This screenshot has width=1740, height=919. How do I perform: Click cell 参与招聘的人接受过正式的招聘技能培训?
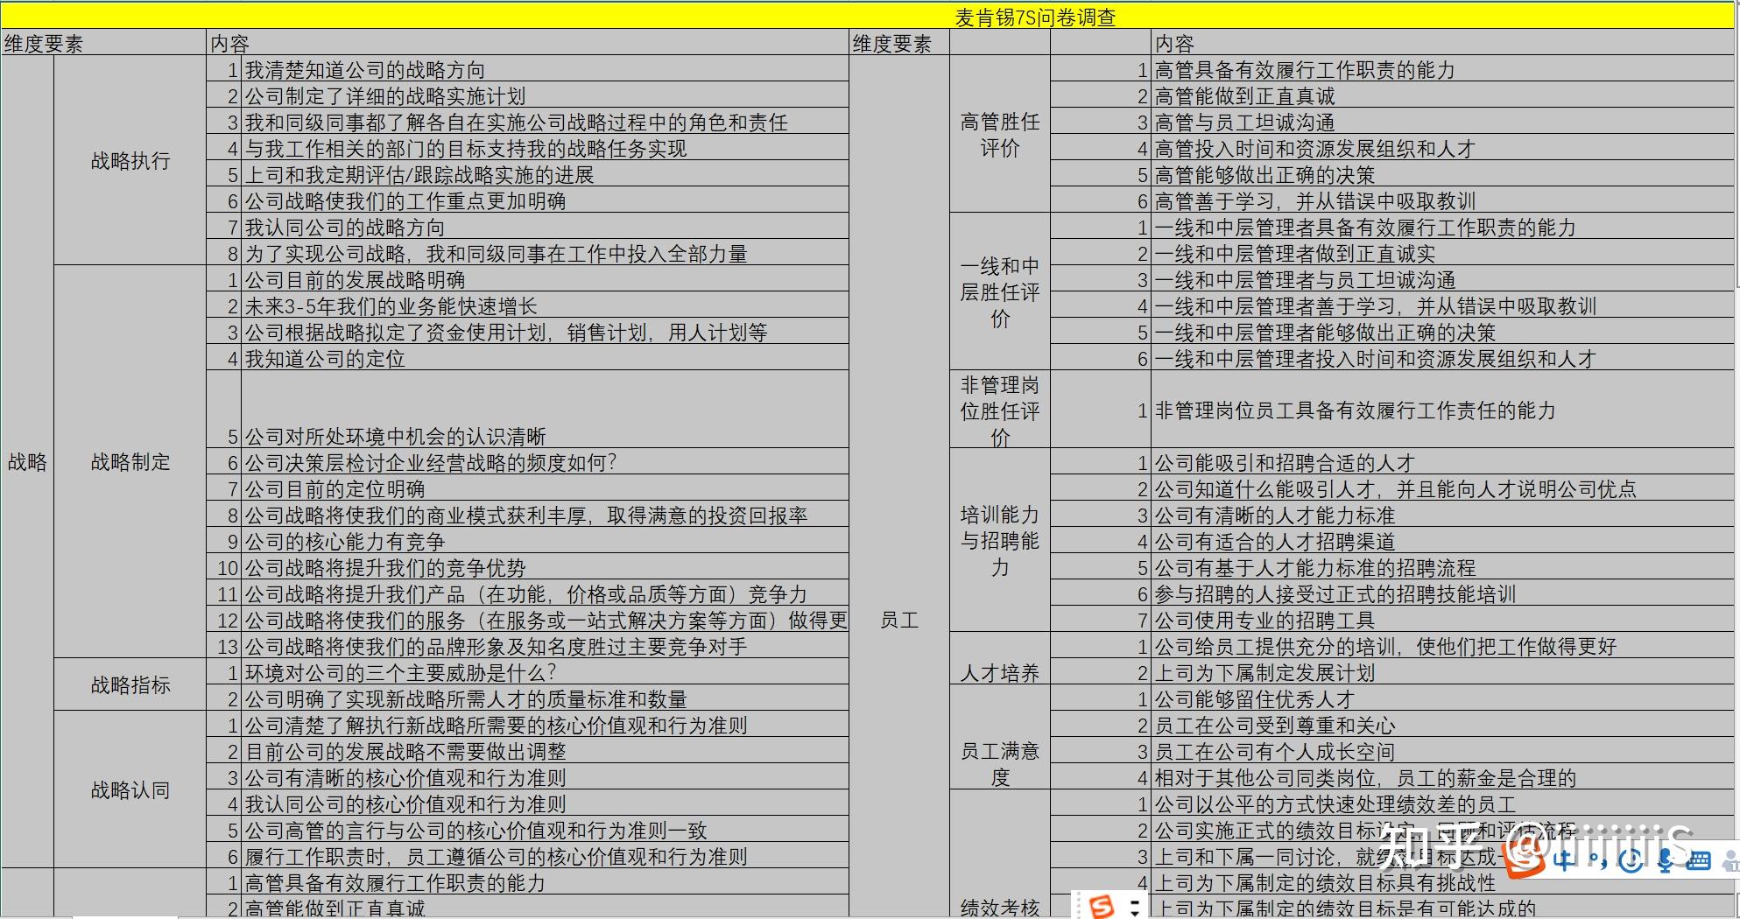coord(1443,593)
